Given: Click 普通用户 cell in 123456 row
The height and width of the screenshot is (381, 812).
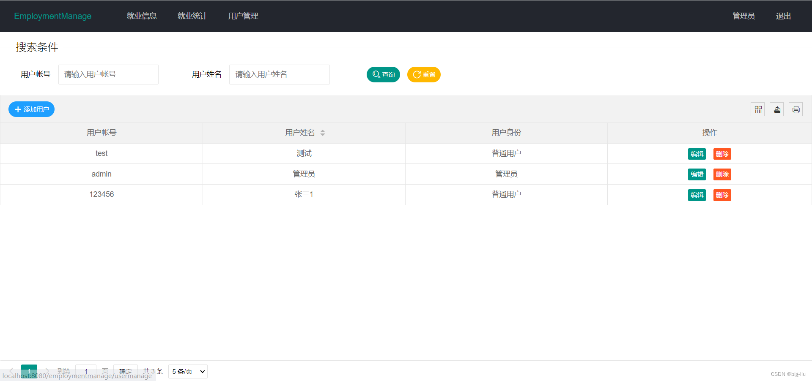Looking at the screenshot, I should [506, 194].
